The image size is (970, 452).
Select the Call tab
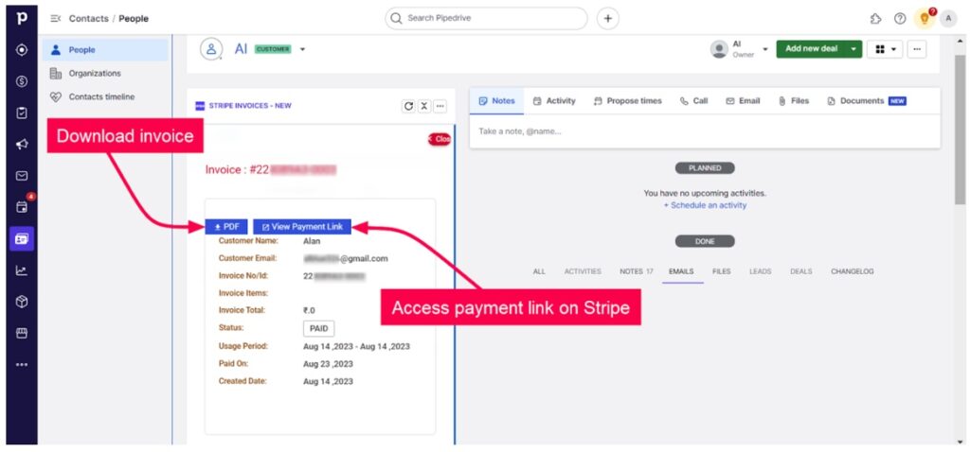point(693,100)
